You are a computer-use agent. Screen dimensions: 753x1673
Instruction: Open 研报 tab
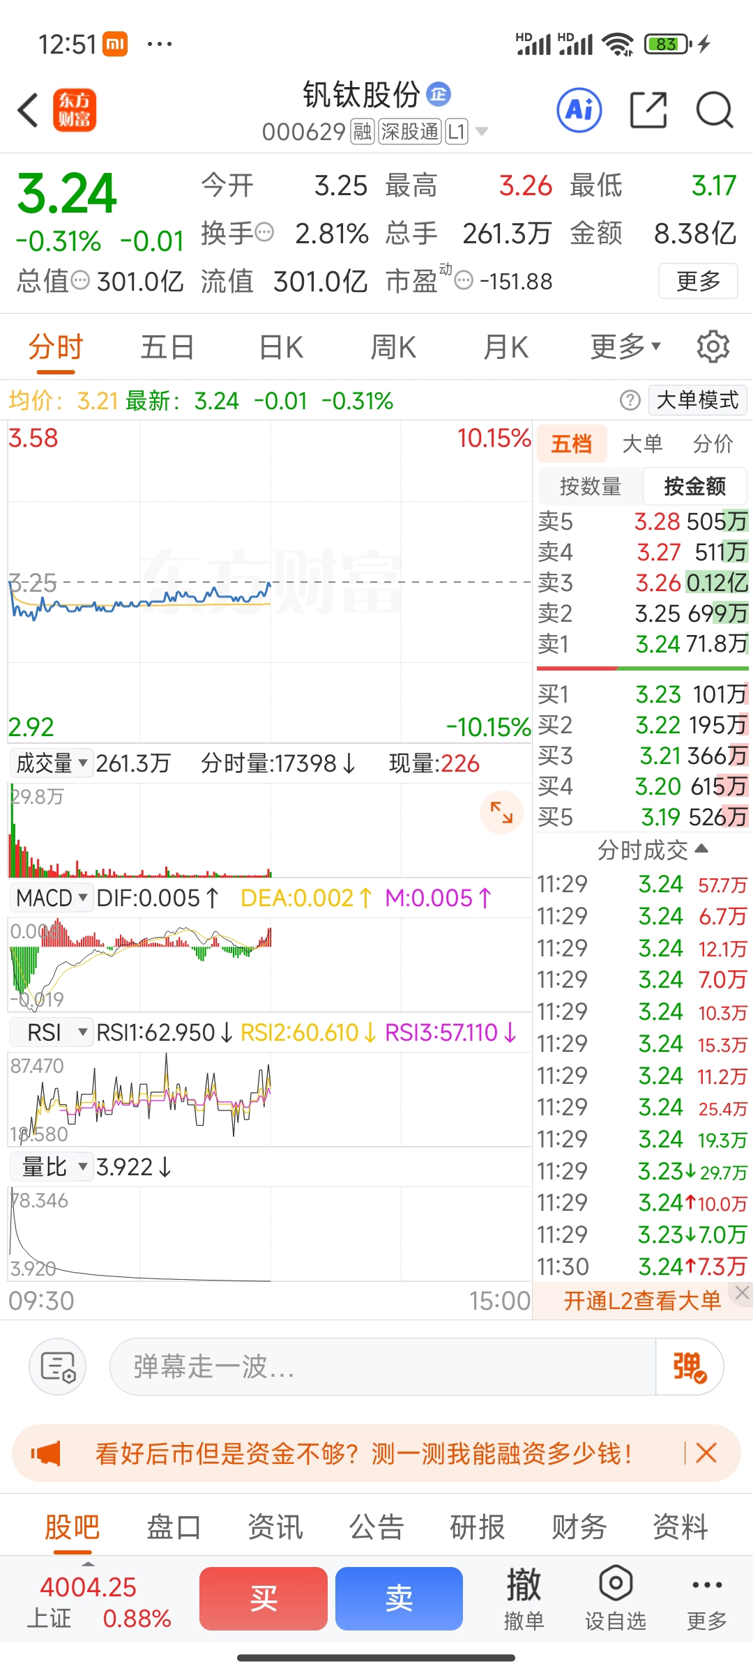pyautogui.click(x=478, y=1527)
